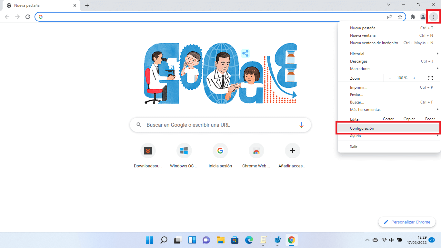This screenshot has height=248, width=441.
Task: Click the forward navigation arrow
Action: [17, 17]
